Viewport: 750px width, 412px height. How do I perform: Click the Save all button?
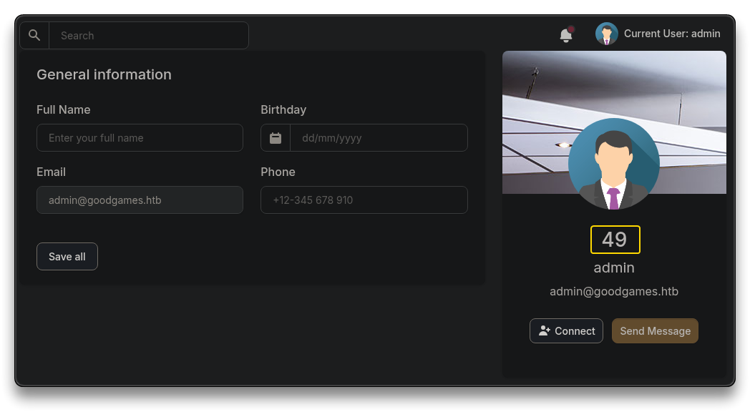coord(67,257)
